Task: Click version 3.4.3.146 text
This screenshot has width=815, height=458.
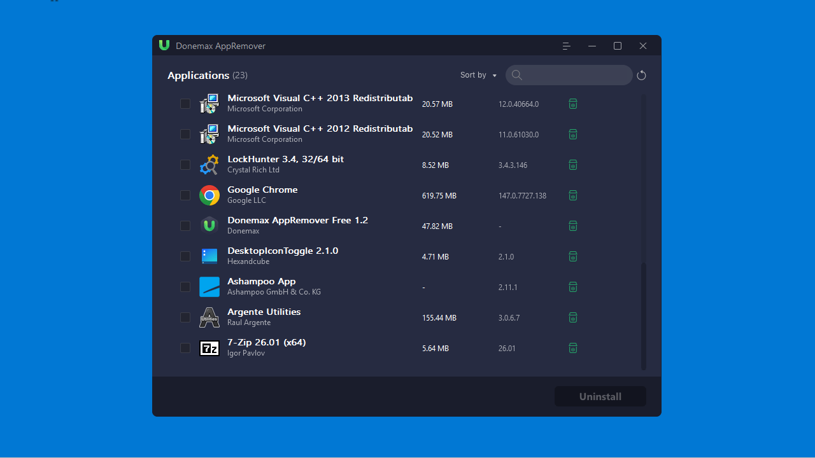Action: coord(513,165)
